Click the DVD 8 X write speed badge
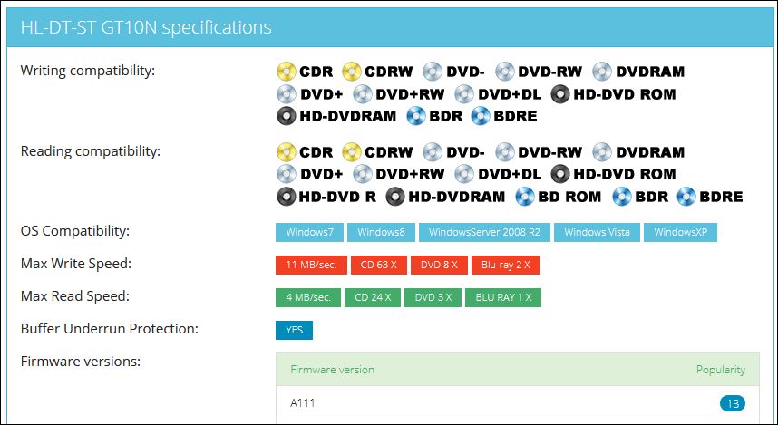 [439, 265]
